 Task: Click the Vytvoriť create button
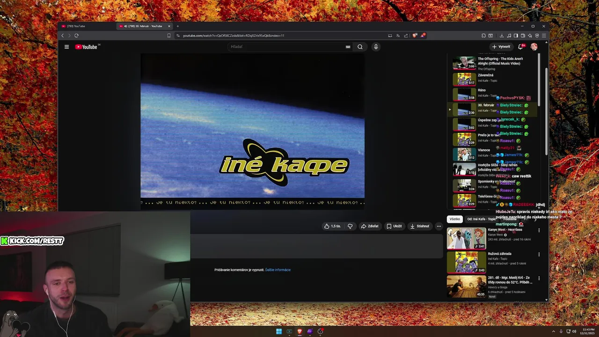point(501,47)
